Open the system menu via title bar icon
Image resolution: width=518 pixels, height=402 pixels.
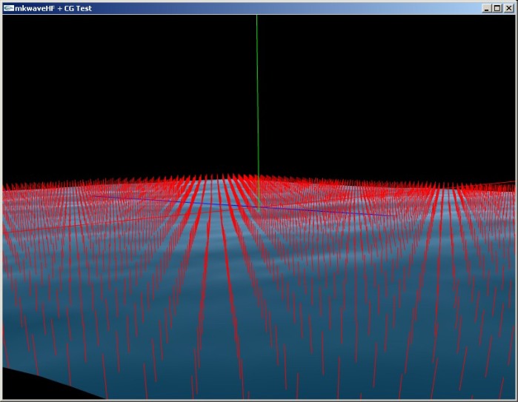pos(7,7)
